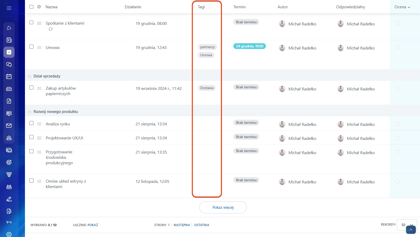Collapse the Rozwój nowego produktu group
The image size is (420, 237).
30,112
